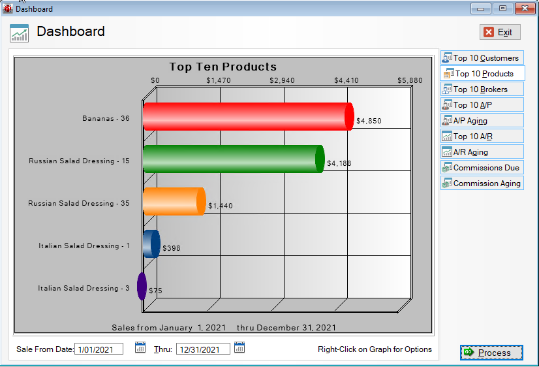Image resolution: width=539 pixels, height=367 pixels.
Task: Show the Top 10 Brokers chart
Action: [x=482, y=89]
